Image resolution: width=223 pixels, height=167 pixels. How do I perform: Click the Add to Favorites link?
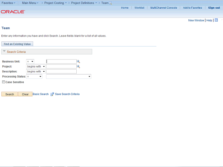pyautogui.click(x=192, y=8)
